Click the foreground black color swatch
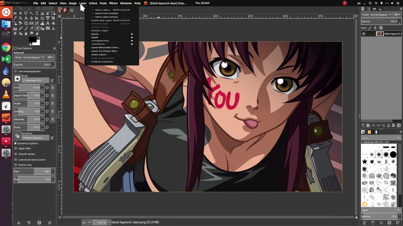This screenshot has width=403, height=226. coord(32,40)
